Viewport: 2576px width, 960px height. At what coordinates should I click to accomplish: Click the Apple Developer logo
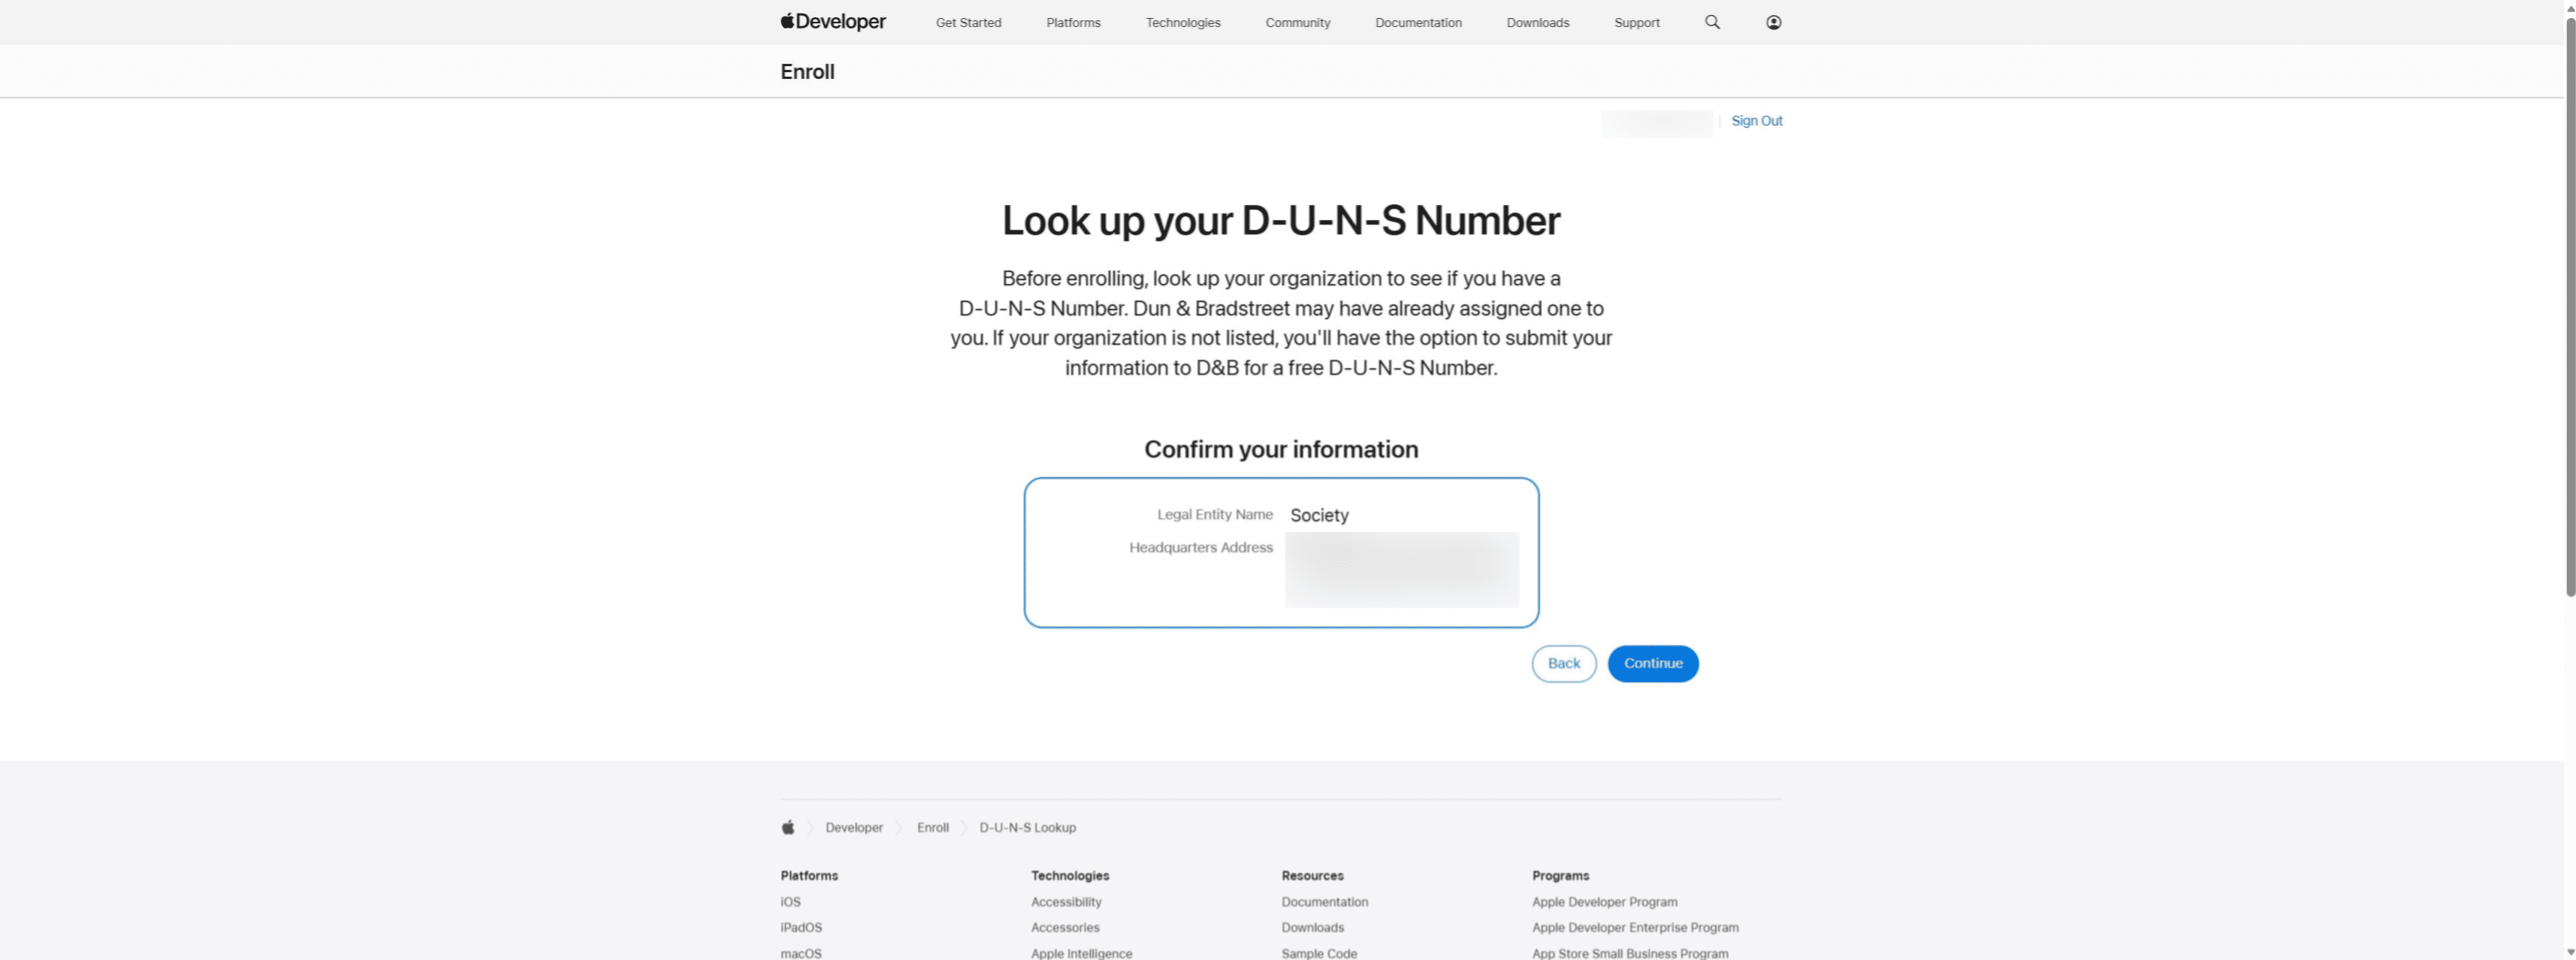[833, 21]
